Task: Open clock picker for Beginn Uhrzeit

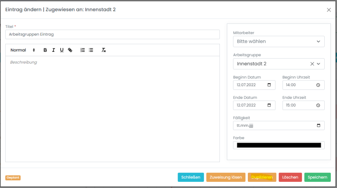Action: point(318,85)
